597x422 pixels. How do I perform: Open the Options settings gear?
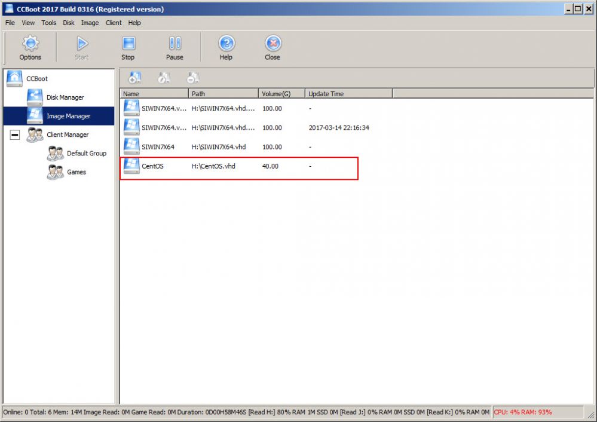point(30,48)
